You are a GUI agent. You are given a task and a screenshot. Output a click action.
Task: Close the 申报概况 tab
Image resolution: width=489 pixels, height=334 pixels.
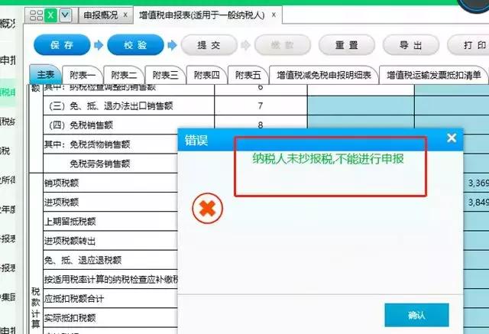point(125,15)
